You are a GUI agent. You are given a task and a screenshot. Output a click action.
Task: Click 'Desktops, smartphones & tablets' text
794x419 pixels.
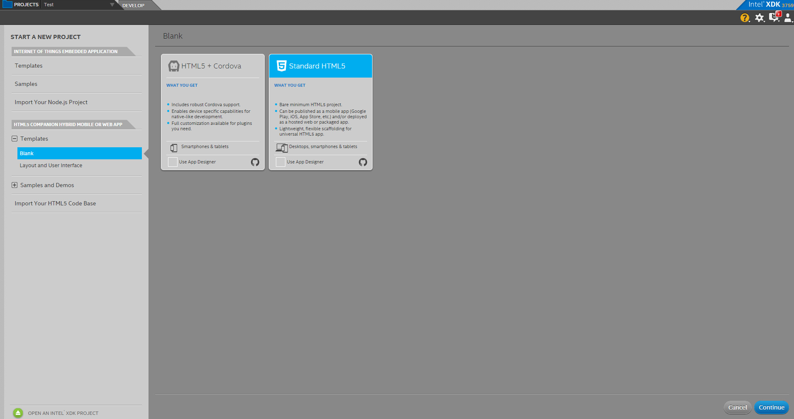(323, 146)
